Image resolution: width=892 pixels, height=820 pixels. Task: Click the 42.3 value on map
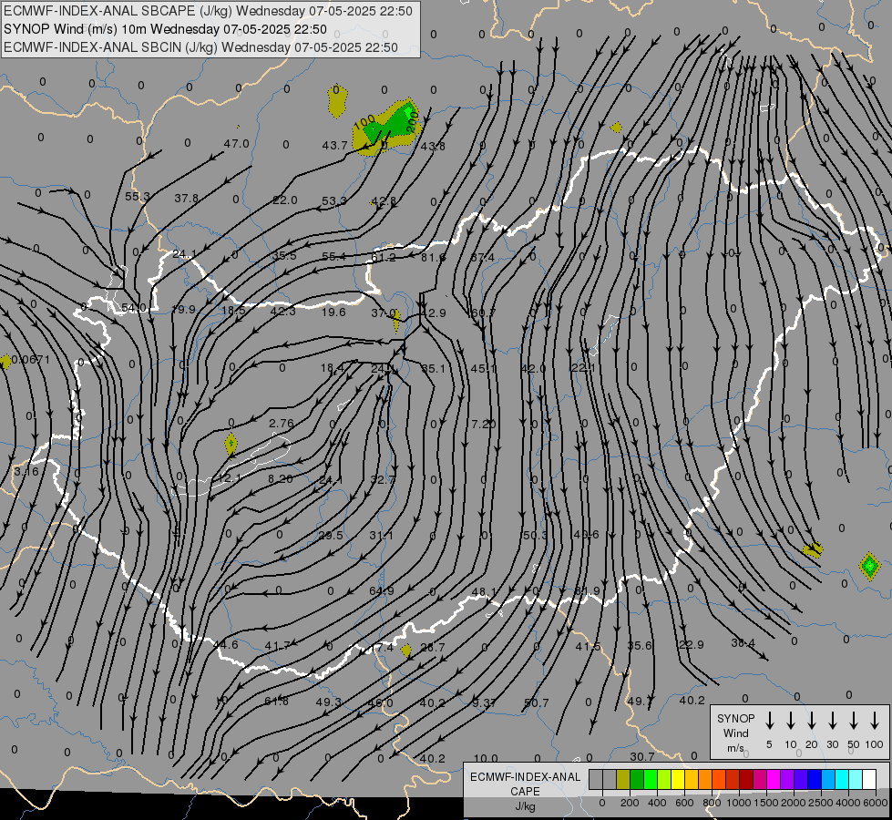click(x=282, y=312)
